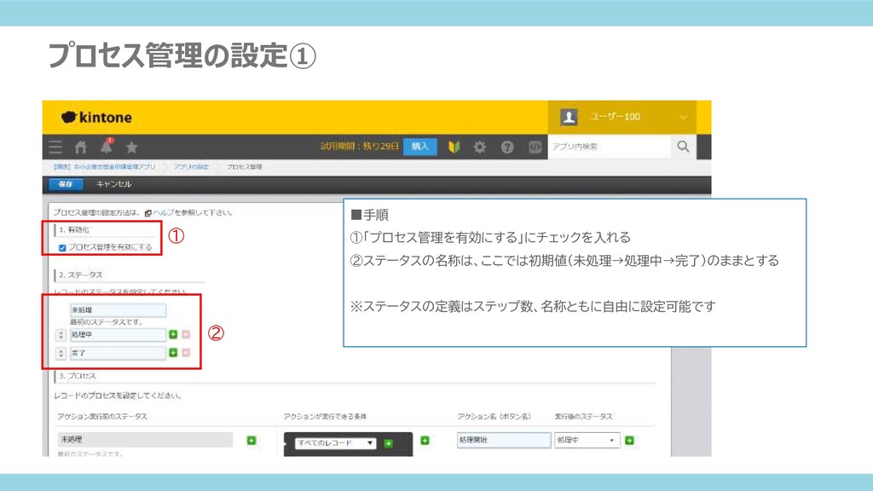Click the slide title プロセス管理の設定①

coord(182,55)
